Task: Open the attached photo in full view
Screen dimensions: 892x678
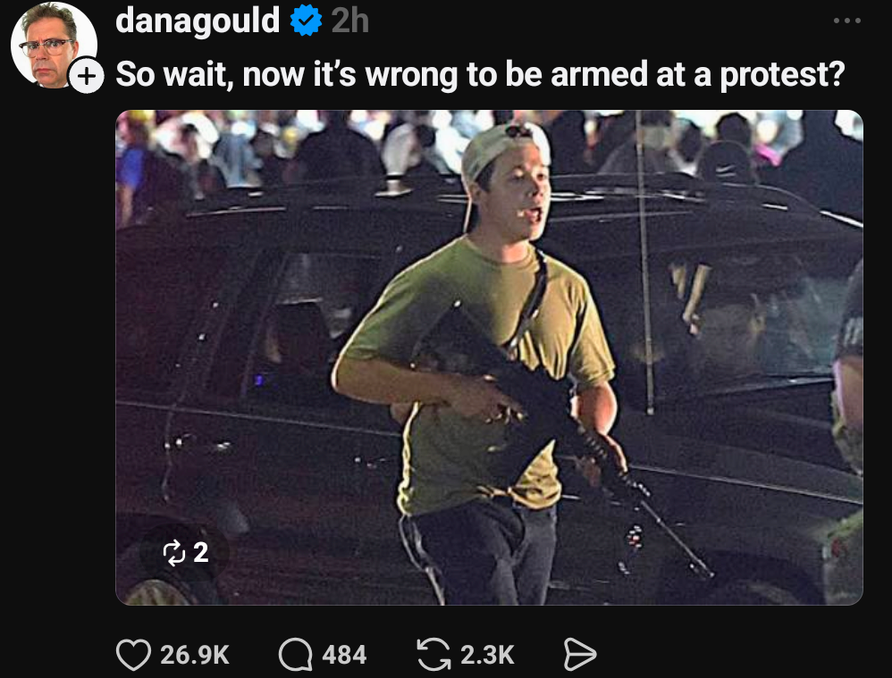Action: pos(489,357)
